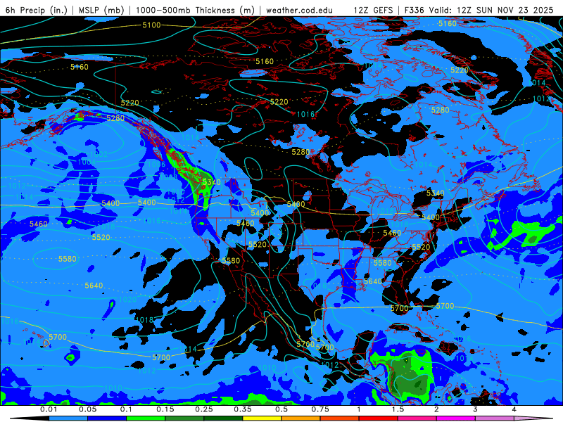Click the '0.35' colorbar value
Image resolution: width=563 pixels, height=422 pixels.
(x=243, y=409)
